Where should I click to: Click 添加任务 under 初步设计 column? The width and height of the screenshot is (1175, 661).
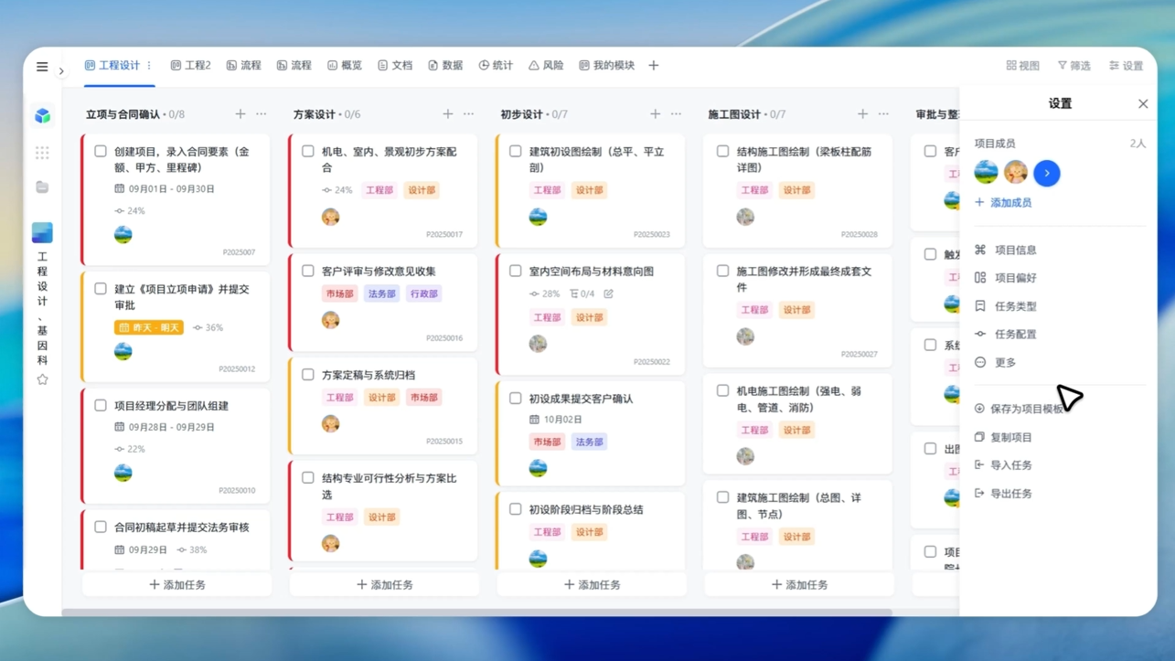click(x=592, y=585)
